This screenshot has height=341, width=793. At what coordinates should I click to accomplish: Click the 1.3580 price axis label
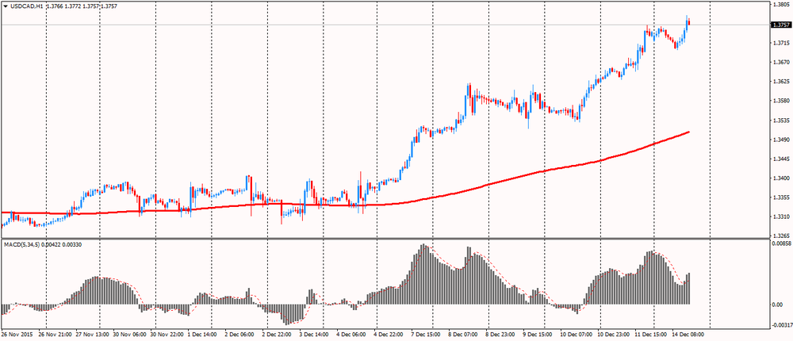(780, 101)
